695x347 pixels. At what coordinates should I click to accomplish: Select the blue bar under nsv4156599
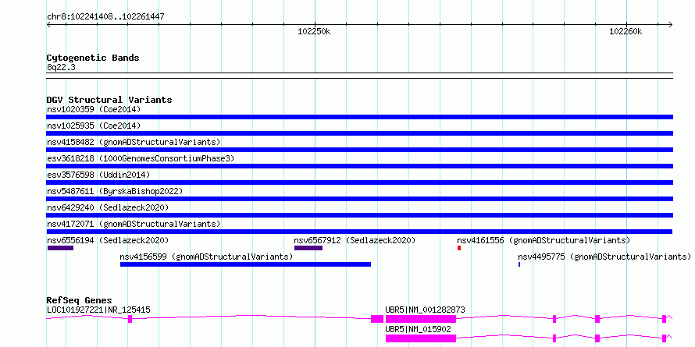pos(245,264)
